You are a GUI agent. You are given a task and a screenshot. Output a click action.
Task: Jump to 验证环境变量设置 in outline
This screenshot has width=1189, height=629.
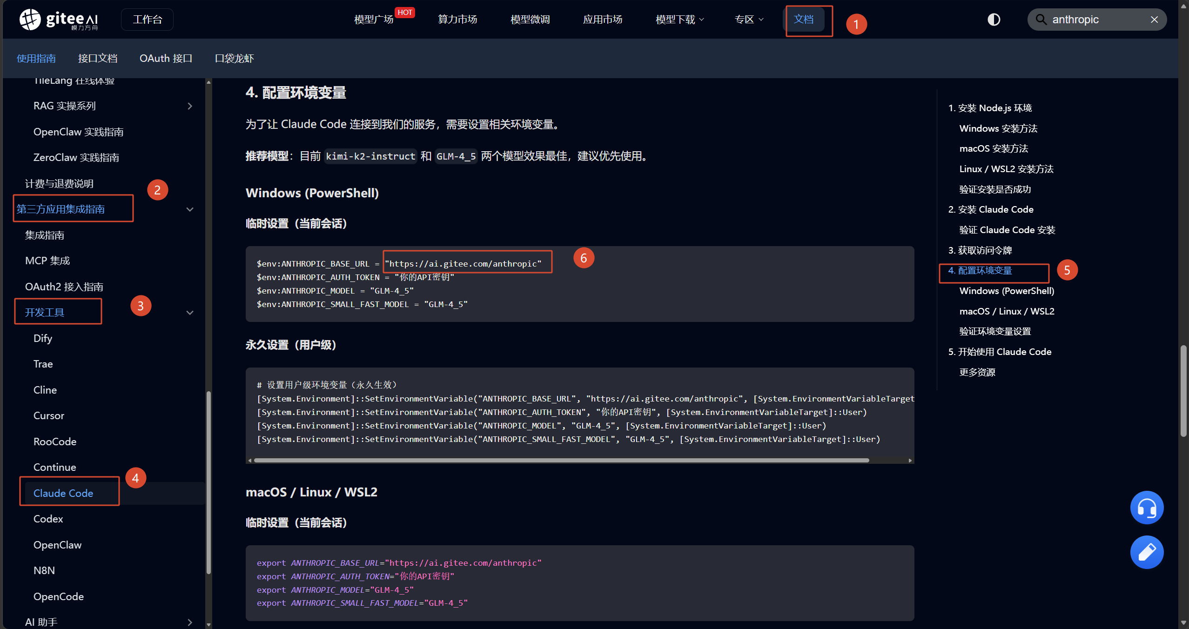click(x=995, y=331)
